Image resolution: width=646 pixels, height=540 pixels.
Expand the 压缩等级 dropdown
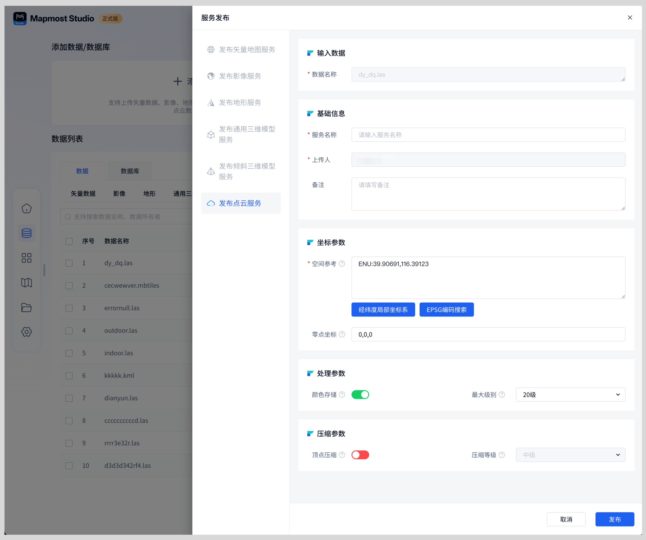coord(570,455)
